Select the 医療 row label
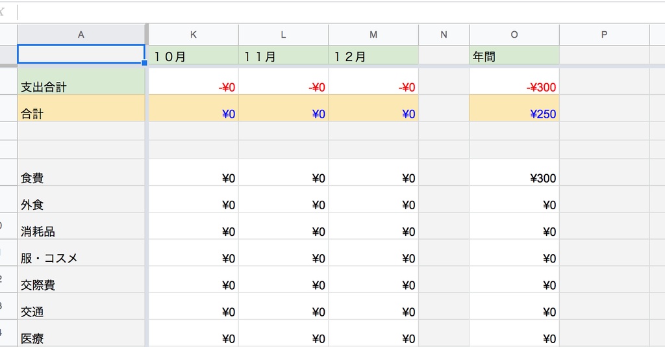The image size is (665, 347). click(81, 333)
